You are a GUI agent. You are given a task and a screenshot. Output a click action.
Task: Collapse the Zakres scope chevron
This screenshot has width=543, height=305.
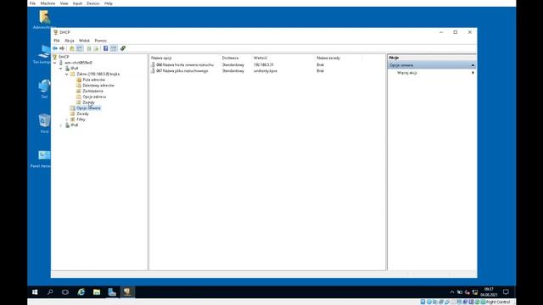pos(67,75)
